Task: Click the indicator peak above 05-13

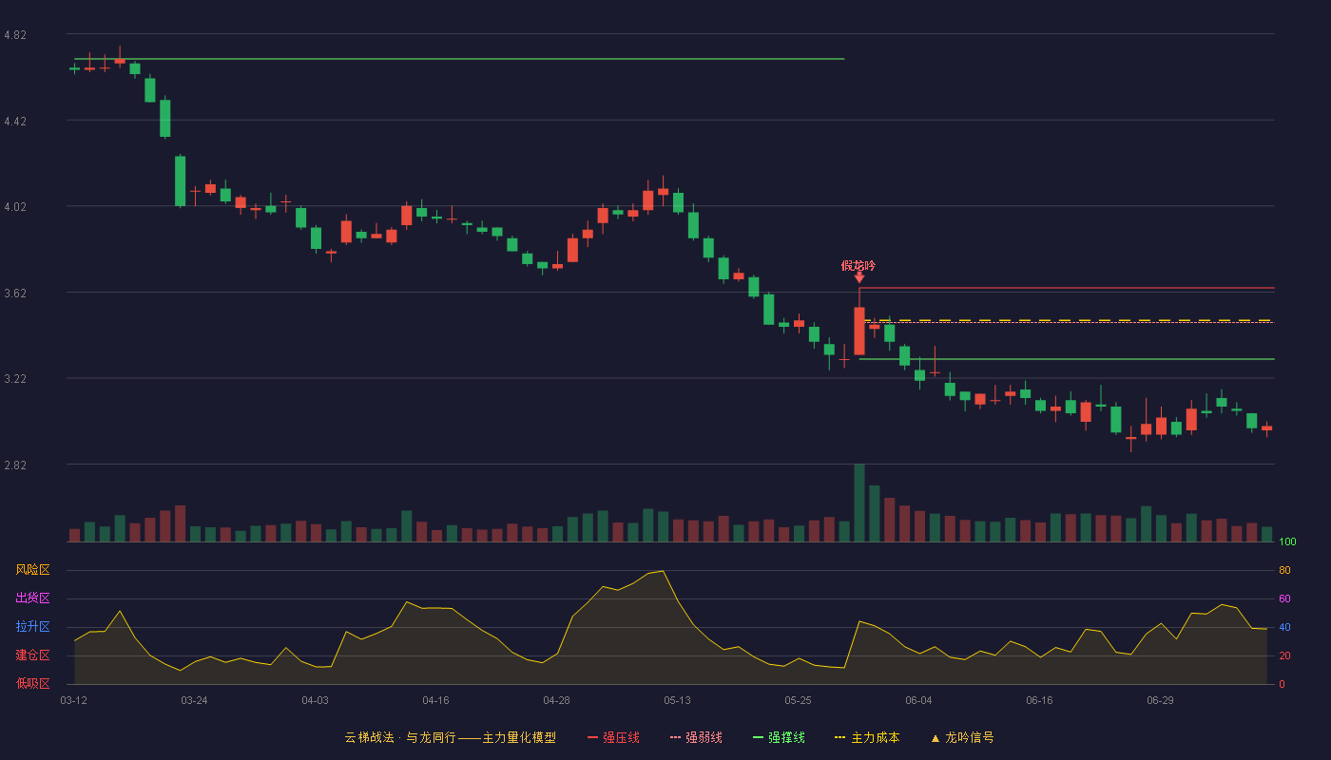Action: pos(663,571)
